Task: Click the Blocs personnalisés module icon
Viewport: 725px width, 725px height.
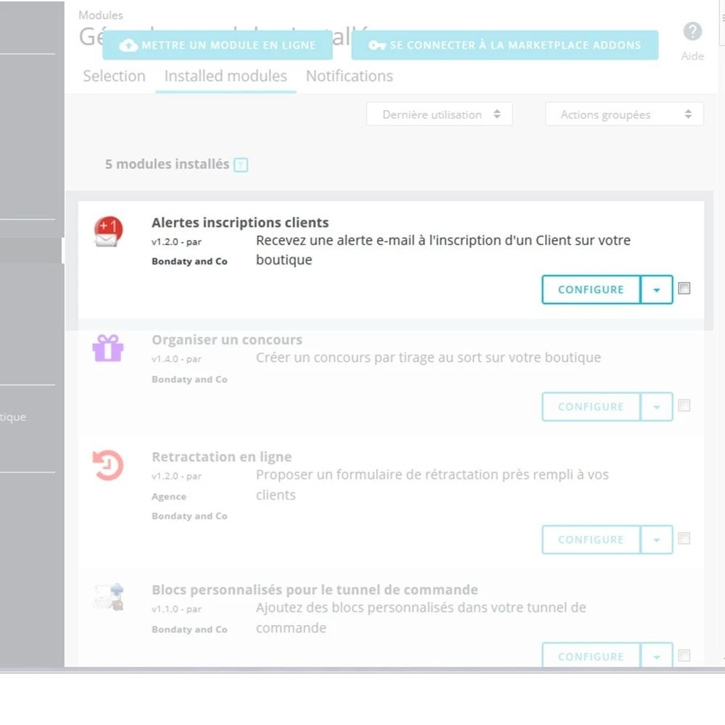Action: point(109,597)
